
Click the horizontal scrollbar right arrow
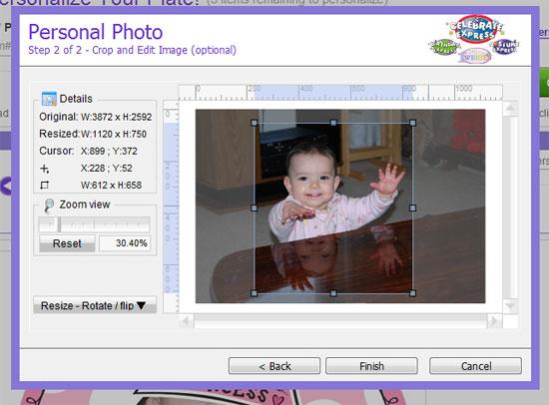[494, 320]
